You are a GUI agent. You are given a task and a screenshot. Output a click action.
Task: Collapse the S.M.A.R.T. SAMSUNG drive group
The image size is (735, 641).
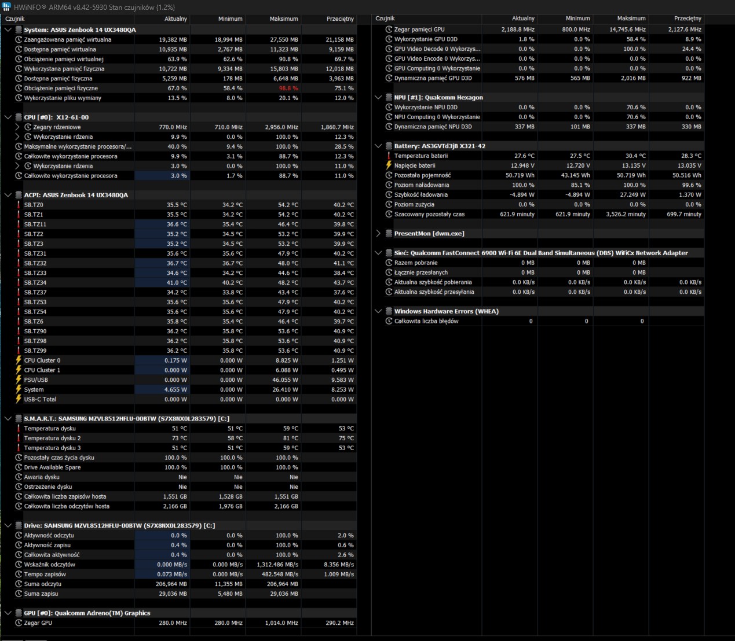coord(8,418)
